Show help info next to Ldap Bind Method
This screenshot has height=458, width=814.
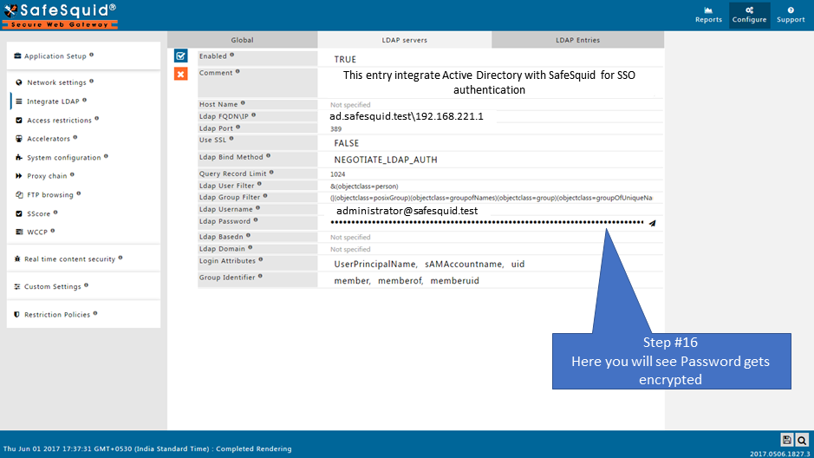coord(269,155)
